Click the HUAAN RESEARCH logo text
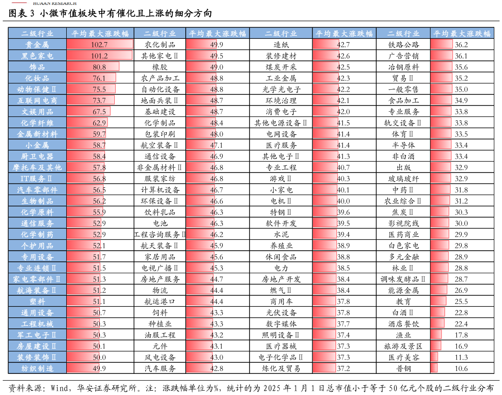The width and height of the screenshot is (502, 395). coord(54,3)
